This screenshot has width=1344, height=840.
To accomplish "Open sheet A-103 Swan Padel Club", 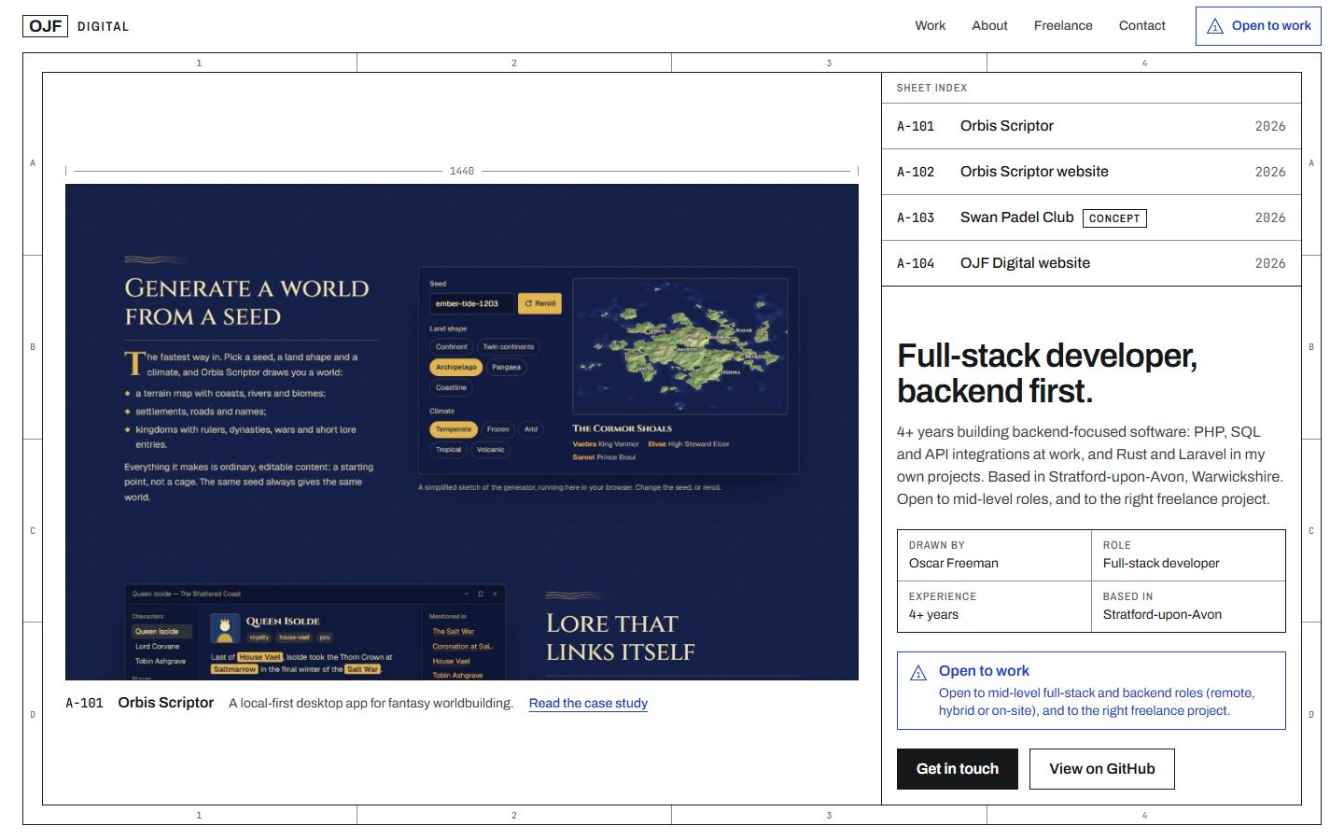I will pyautogui.click(x=1091, y=217).
